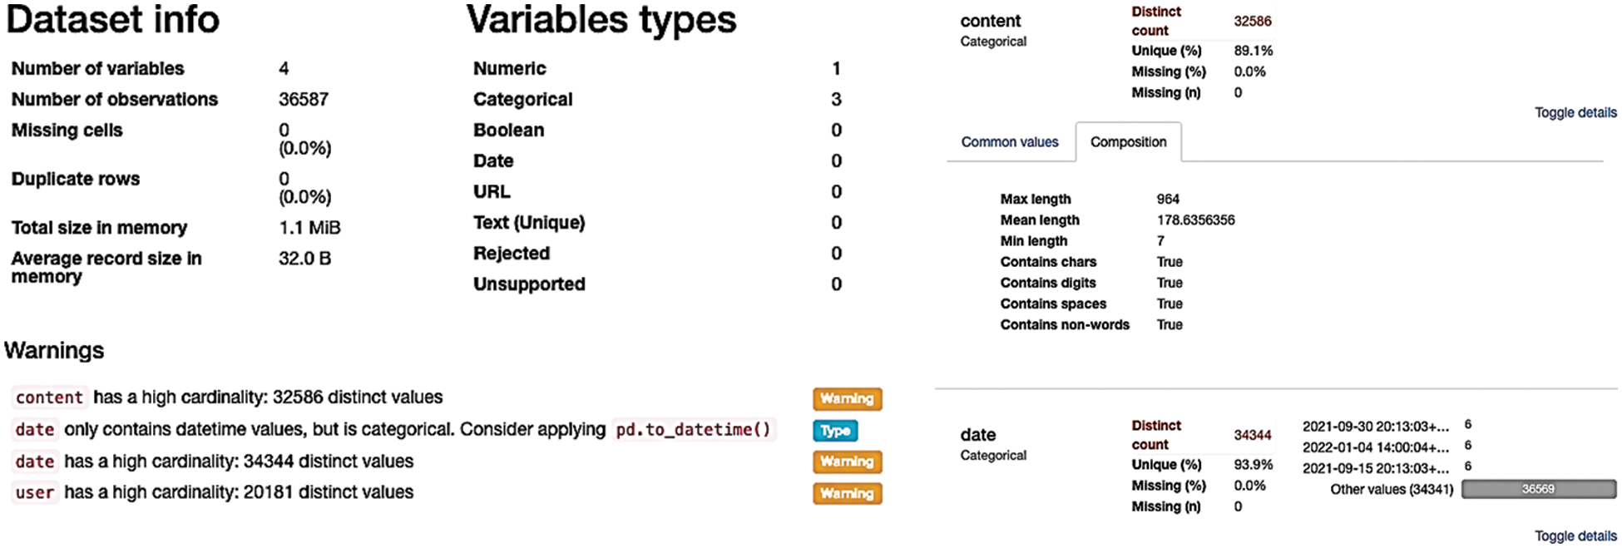1622x548 pixels.
Task: Click the Warning badge for content cardinality
Action: (x=847, y=398)
